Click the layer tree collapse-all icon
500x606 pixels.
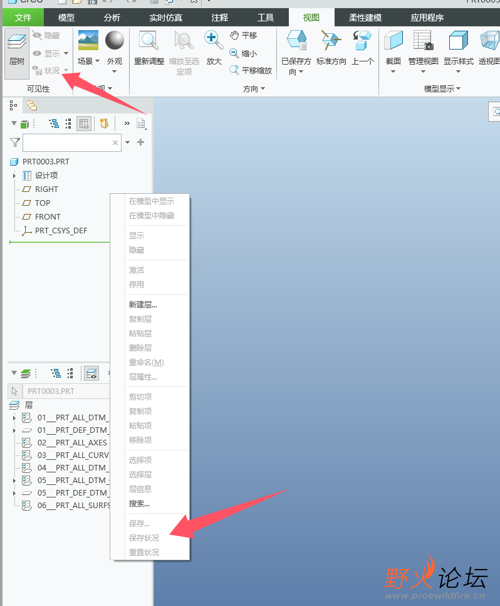70,373
